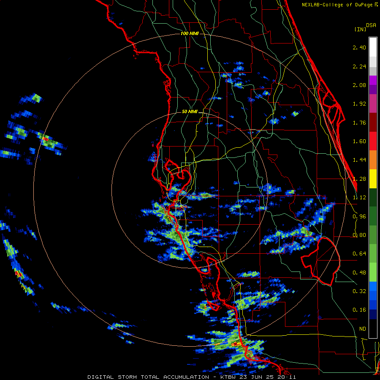Click the ND legend label
The width and height of the screenshot is (380, 380).
click(362, 329)
